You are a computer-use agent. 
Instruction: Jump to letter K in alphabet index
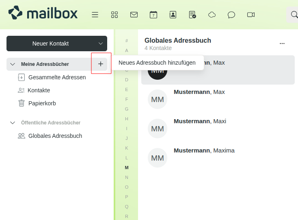point(127,148)
